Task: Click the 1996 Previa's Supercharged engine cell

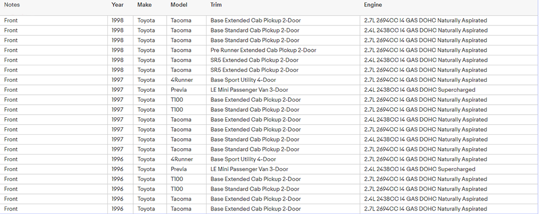Action: [x=420, y=169]
